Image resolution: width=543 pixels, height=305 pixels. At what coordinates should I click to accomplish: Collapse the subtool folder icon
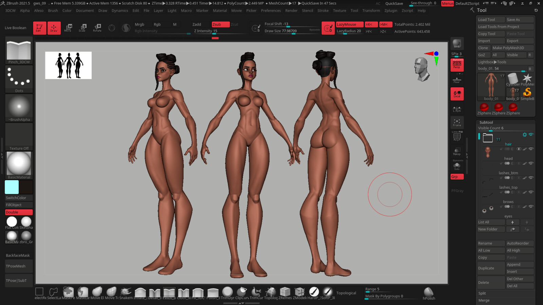click(x=488, y=138)
